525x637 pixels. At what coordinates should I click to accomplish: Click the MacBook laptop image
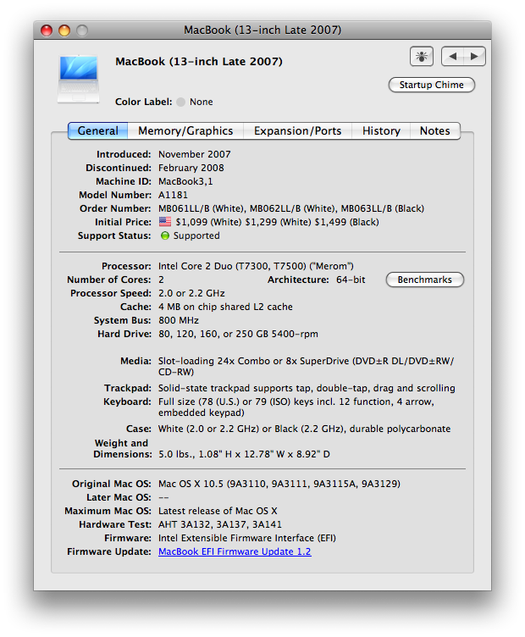pyautogui.click(x=79, y=79)
